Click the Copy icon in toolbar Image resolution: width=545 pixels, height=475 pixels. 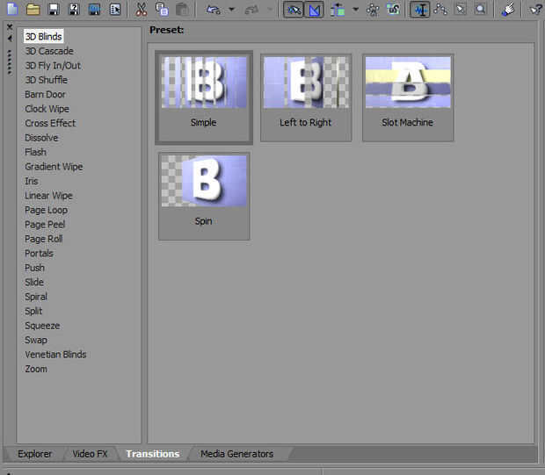click(x=162, y=10)
